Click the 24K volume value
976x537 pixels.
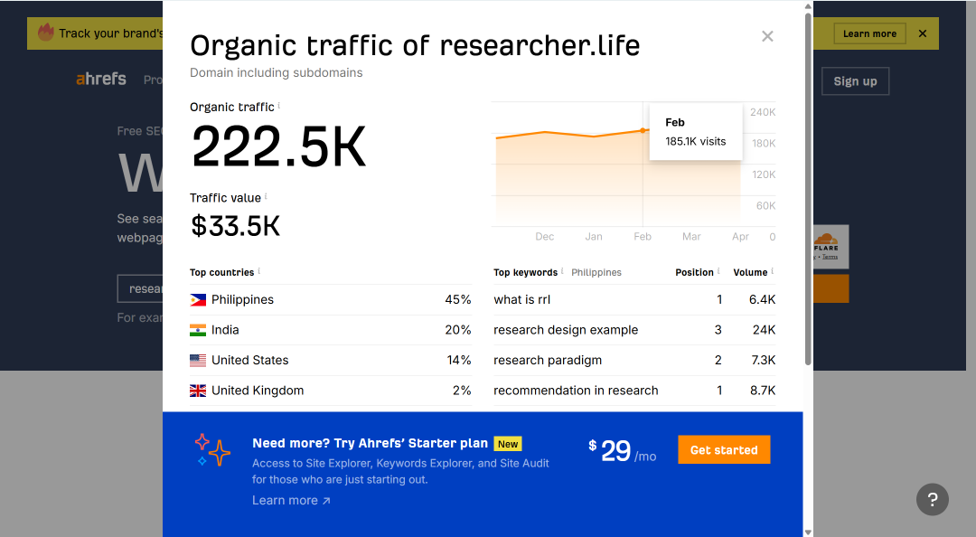pos(764,330)
